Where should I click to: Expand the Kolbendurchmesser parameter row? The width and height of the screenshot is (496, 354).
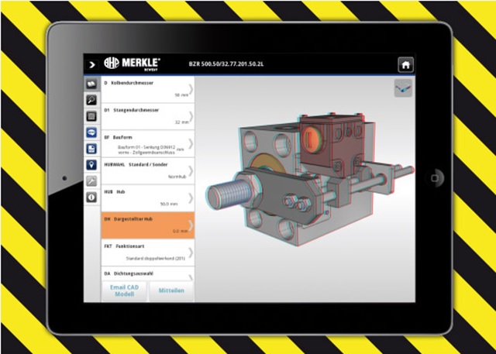click(147, 88)
